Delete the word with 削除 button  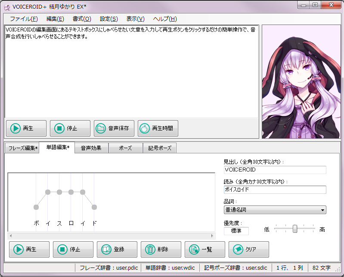pyautogui.click(x=161, y=249)
